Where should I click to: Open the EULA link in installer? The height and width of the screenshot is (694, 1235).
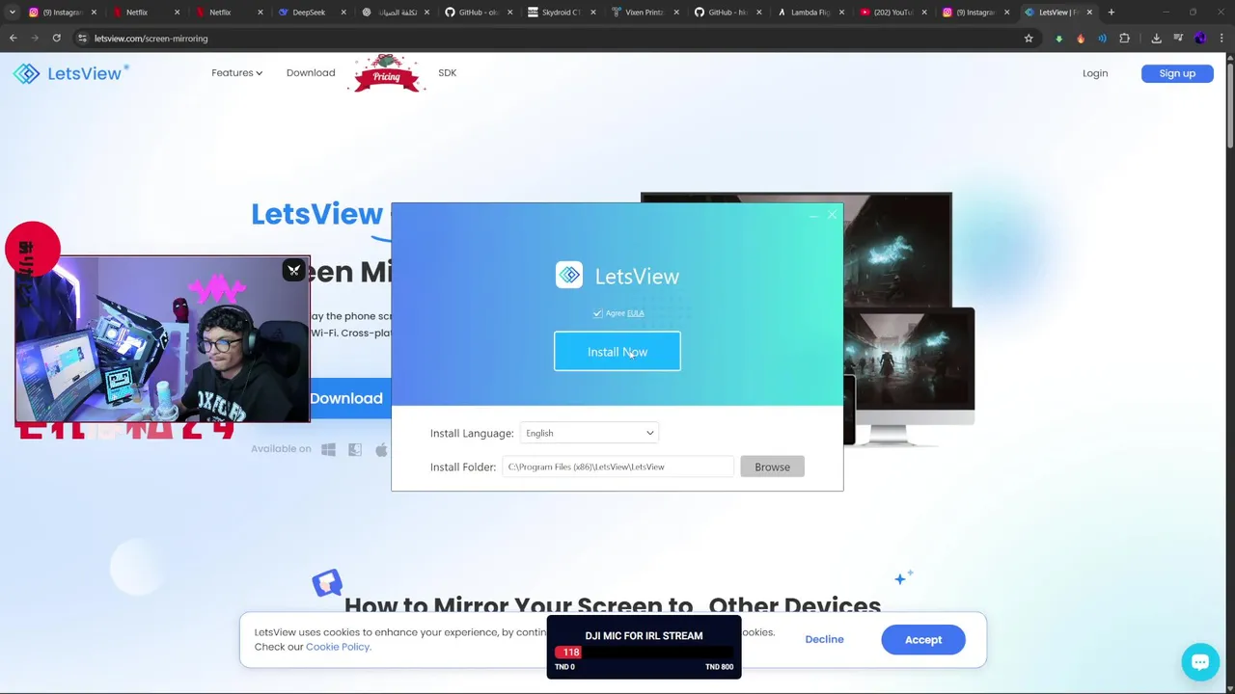coord(635,313)
